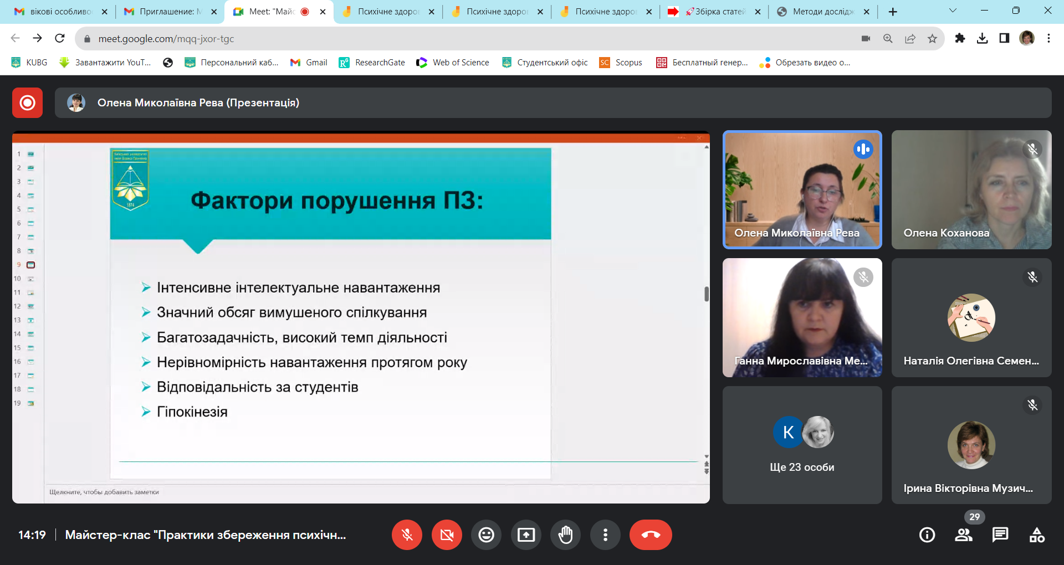Select slide 9 thumbnail in the presentation

pyautogui.click(x=30, y=265)
